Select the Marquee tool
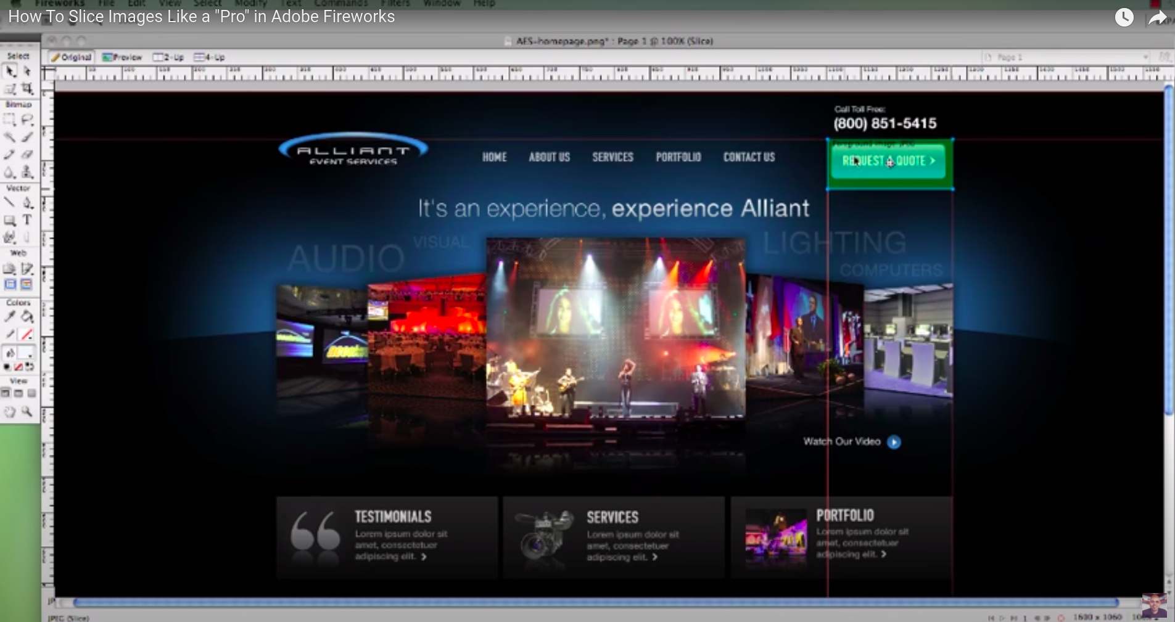 pyautogui.click(x=10, y=120)
